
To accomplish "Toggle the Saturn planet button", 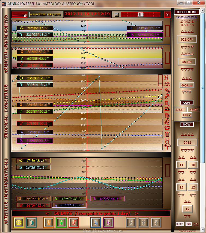I will (109, 222).
